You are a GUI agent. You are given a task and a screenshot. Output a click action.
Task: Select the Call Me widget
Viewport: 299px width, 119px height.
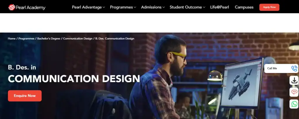click(x=281, y=68)
